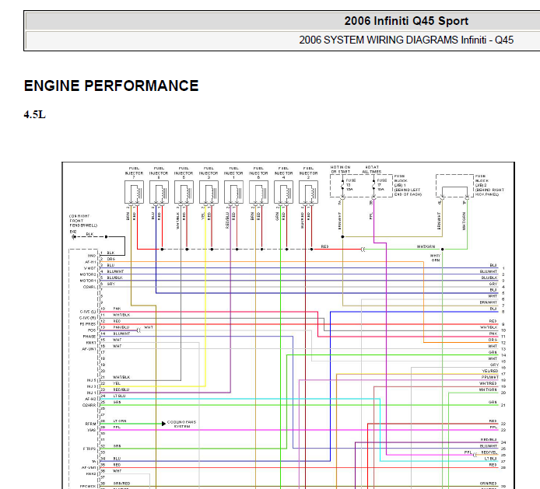Viewport: 540px width, 489px height.
Task: Click the Fuel Injector 5 coil symbol
Action: (x=184, y=192)
